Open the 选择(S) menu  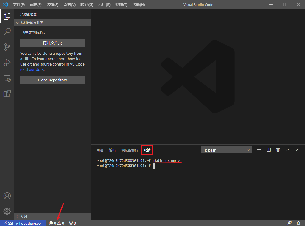coord(52,4)
